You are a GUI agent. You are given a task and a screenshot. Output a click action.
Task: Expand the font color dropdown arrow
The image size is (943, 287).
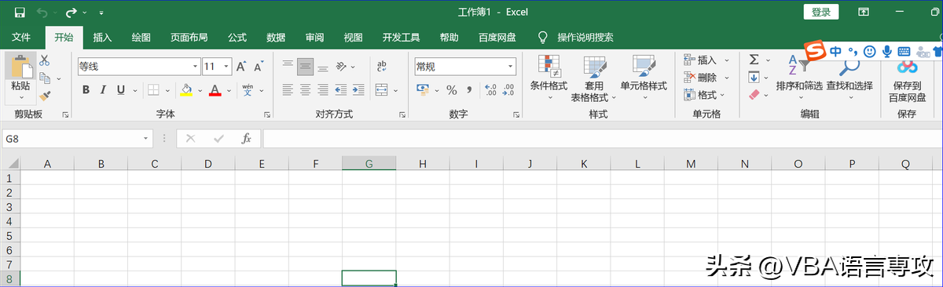[229, 90]
